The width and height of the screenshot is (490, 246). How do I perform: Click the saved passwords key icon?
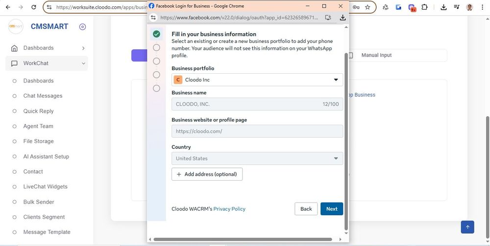[356, 7]
